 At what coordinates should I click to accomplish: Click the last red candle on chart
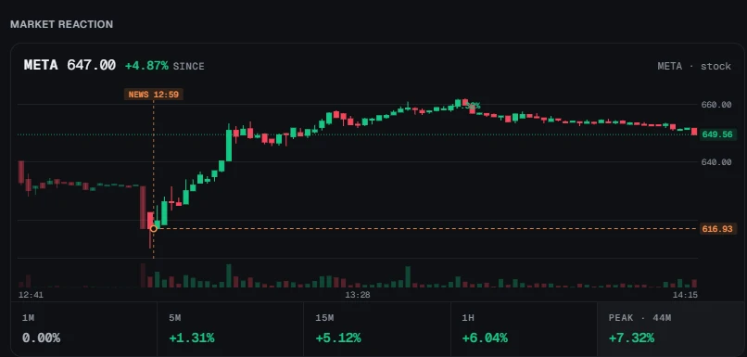point(694,132)
